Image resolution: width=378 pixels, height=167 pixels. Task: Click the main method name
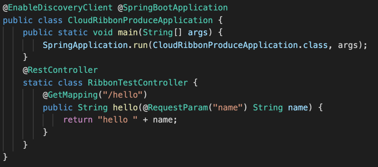point(128,33)
